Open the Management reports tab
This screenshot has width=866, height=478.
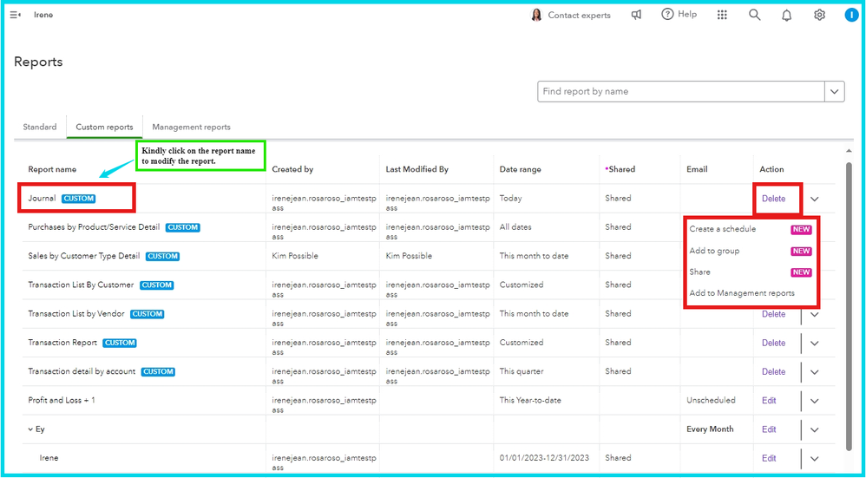(191, 127)
